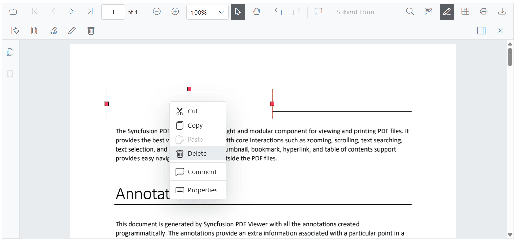Open the text search tool
515x240 pixels.
coord(410,11)
